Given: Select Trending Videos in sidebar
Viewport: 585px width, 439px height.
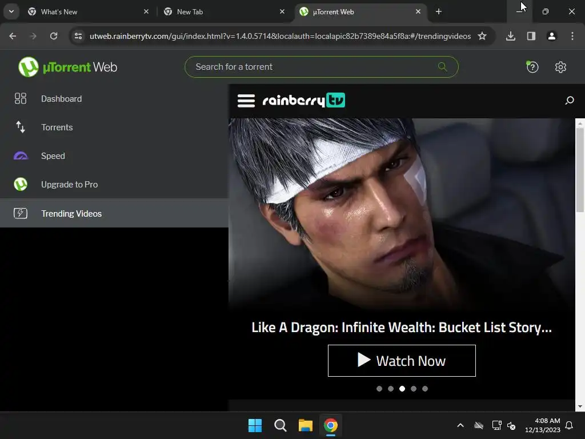Looking at the screenshot, I should pos(114,213).
